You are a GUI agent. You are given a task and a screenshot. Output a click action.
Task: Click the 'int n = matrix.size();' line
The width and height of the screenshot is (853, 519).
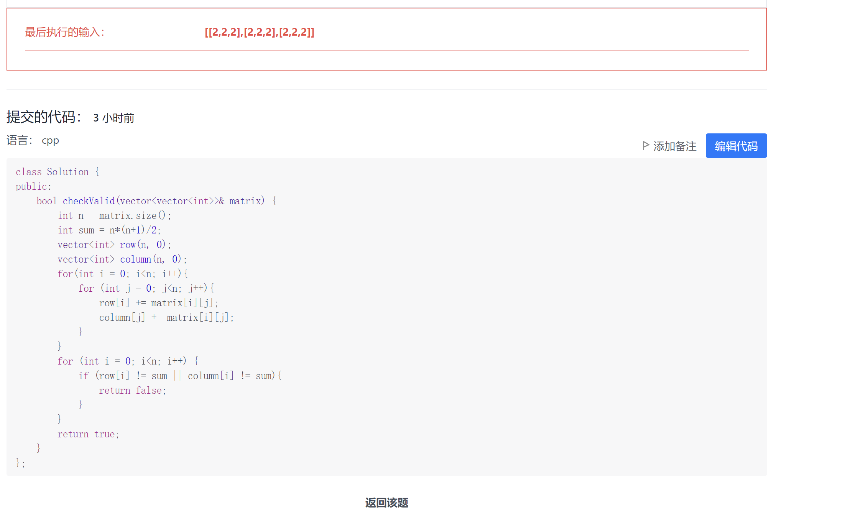[114, 215]
